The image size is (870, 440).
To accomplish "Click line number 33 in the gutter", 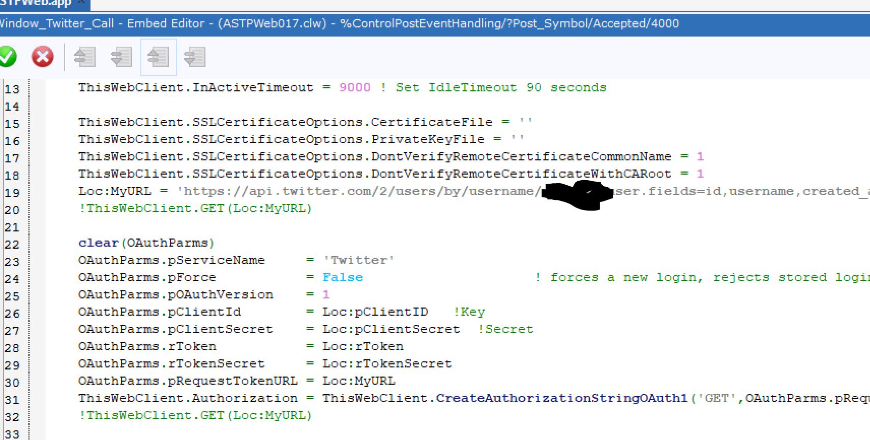I will [12, 434].
